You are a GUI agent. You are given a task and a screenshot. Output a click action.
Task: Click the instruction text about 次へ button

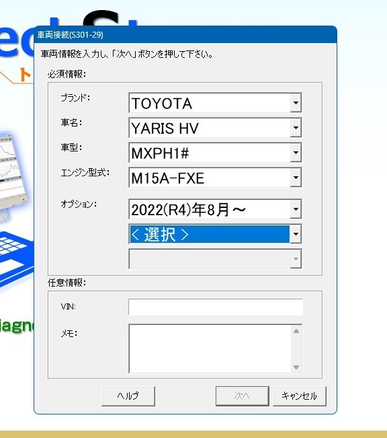127,54
